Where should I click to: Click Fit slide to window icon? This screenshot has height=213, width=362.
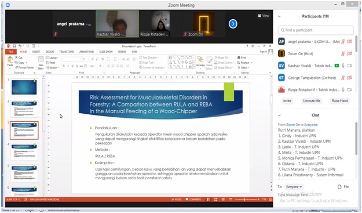click(x=270, y=199)
